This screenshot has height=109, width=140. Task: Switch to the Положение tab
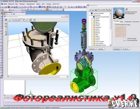tap(136, 21)
